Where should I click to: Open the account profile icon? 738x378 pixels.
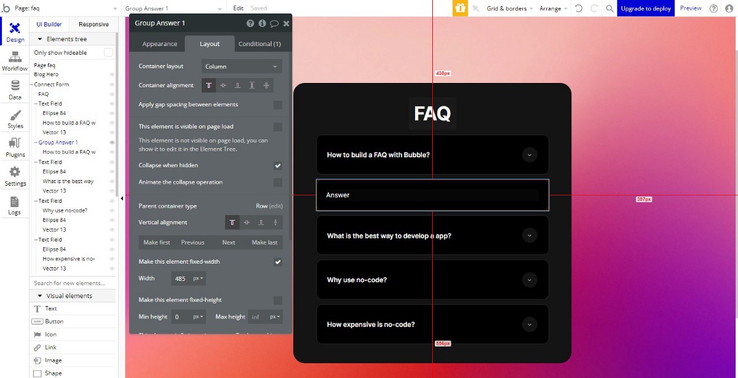[729, 9]
